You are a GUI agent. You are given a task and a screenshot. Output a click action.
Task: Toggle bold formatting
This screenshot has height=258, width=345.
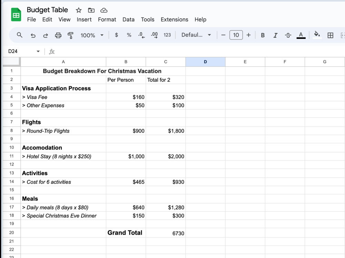(x=263, y=35)
